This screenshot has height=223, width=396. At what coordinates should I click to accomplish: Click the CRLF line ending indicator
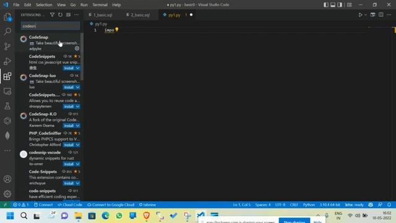[x=294, y=205]
